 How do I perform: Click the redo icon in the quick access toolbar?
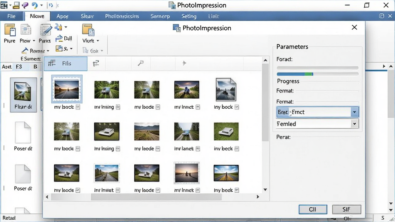pos(51,5)
